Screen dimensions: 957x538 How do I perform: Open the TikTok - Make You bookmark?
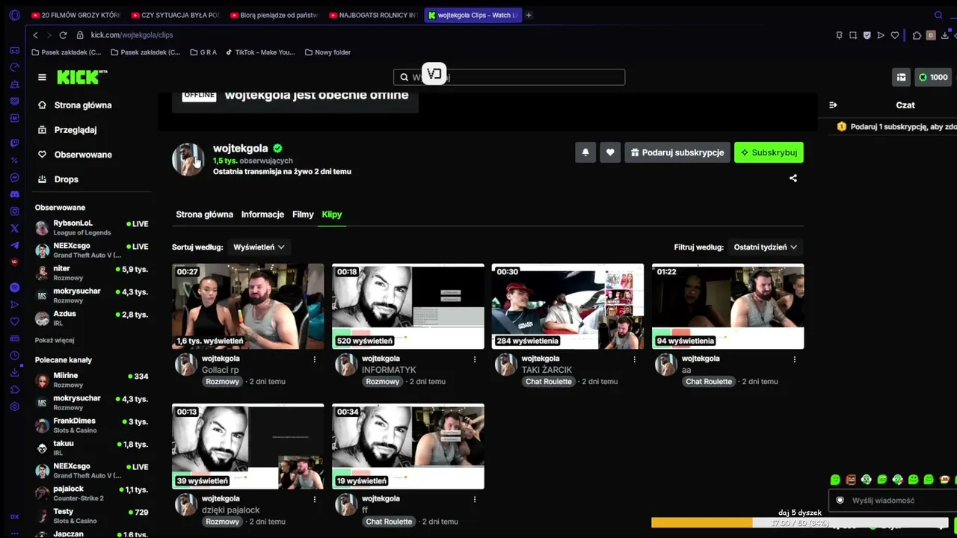[x=260, y=52]
